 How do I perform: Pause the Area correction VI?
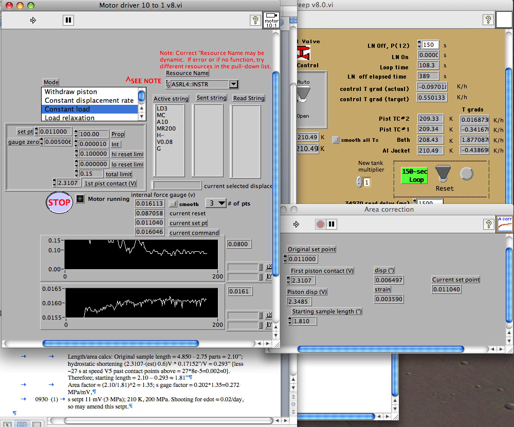pos(332,224)
